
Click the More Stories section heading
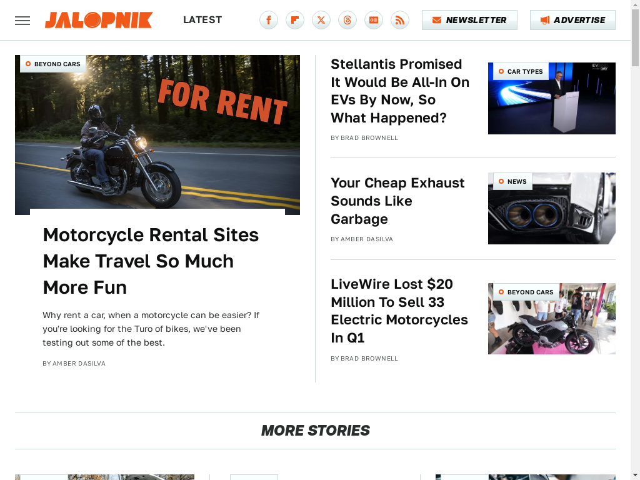point(316,431)
